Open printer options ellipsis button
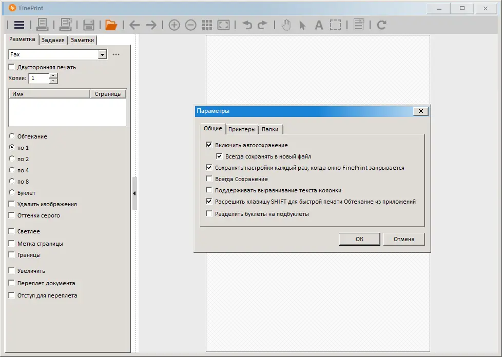This screenshot has height=357, width=502. [116, 54]
